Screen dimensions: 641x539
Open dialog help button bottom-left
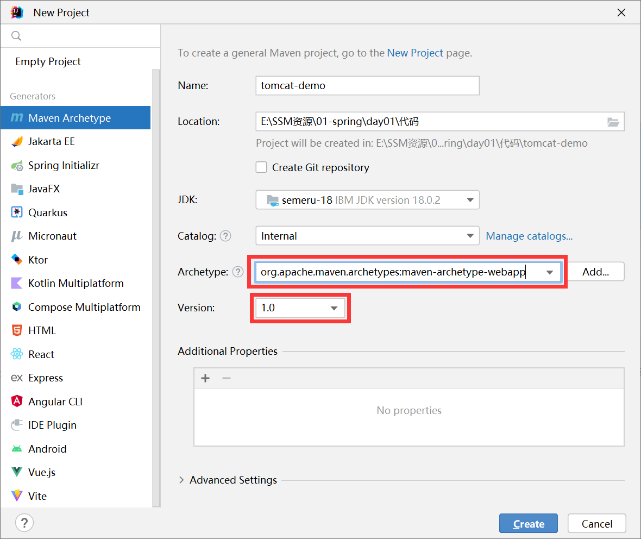click(24, 523)
